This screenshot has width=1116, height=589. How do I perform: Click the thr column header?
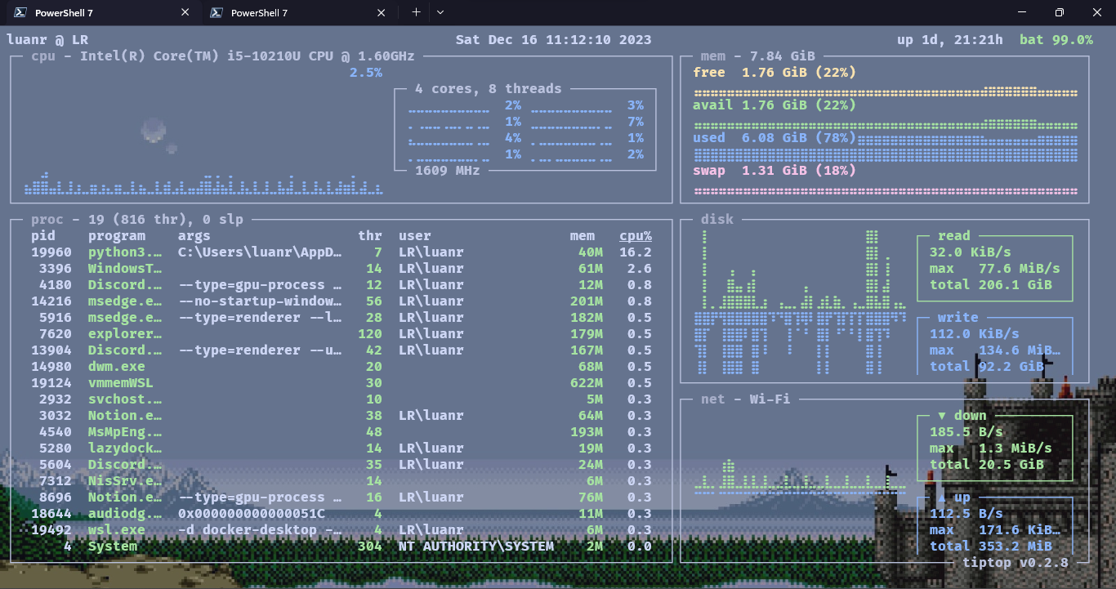(x=370, y=236)
